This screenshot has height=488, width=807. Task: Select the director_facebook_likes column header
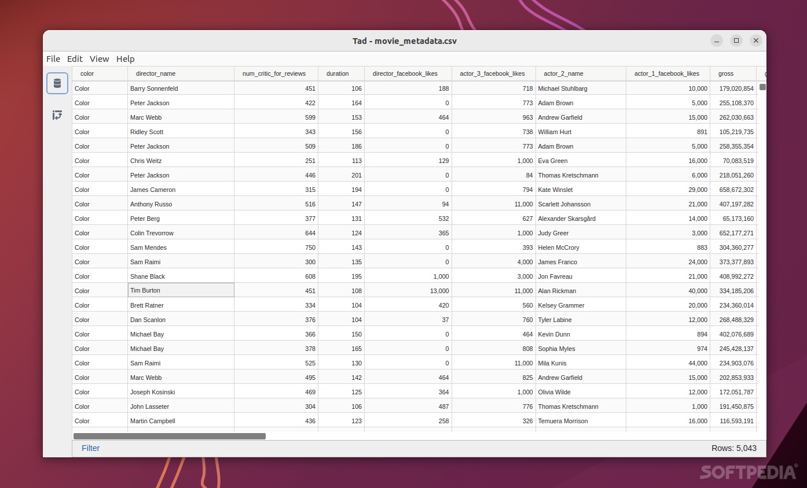click(408, 73)
